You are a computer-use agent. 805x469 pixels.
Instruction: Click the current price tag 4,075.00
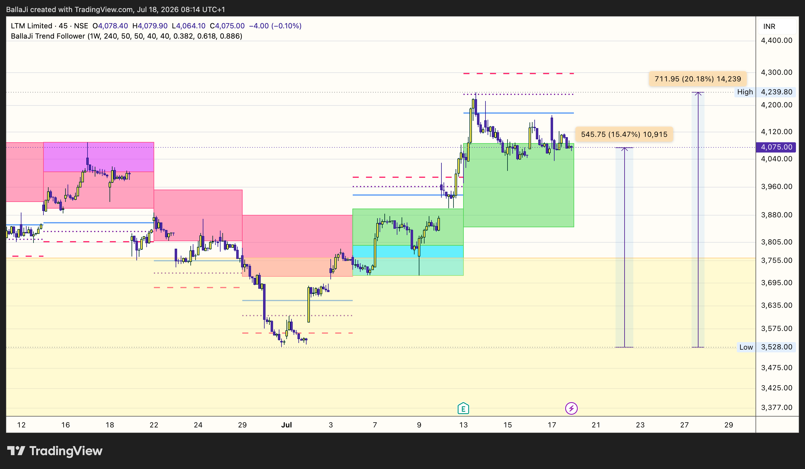pyautogui.click(x=777, y=147)
